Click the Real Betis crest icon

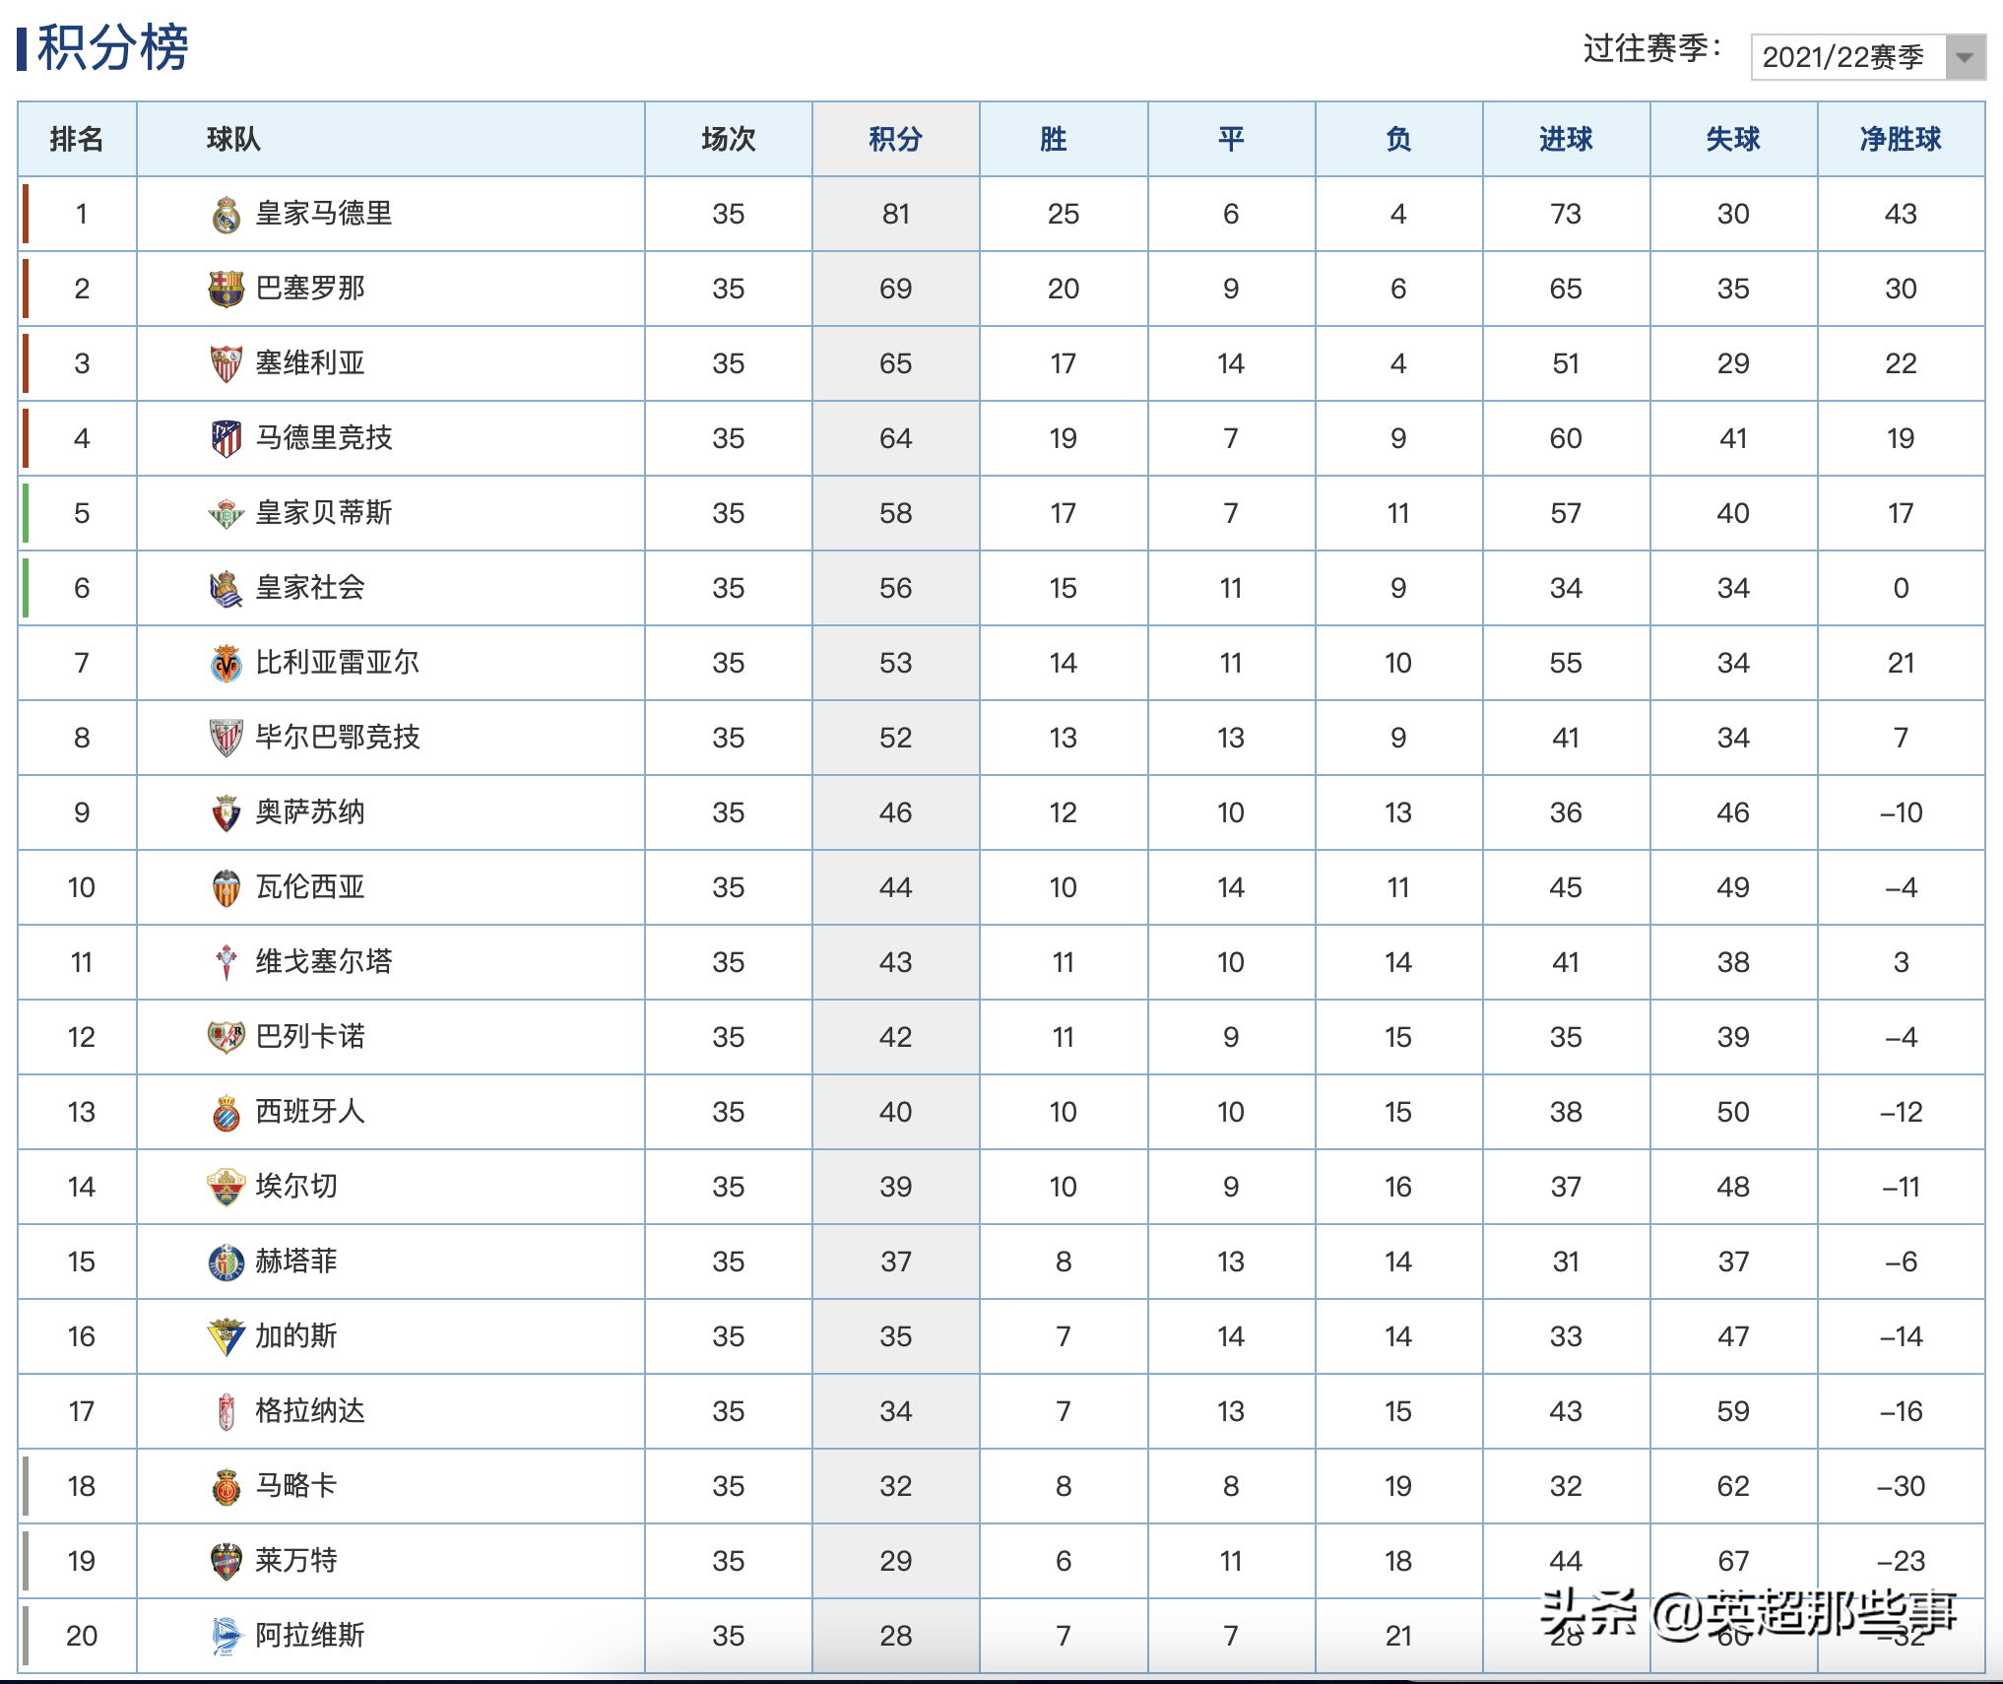[x=226, y=514]
